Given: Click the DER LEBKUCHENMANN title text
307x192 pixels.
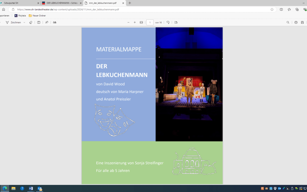Looking at the screenshot, I should click(122, 71).
